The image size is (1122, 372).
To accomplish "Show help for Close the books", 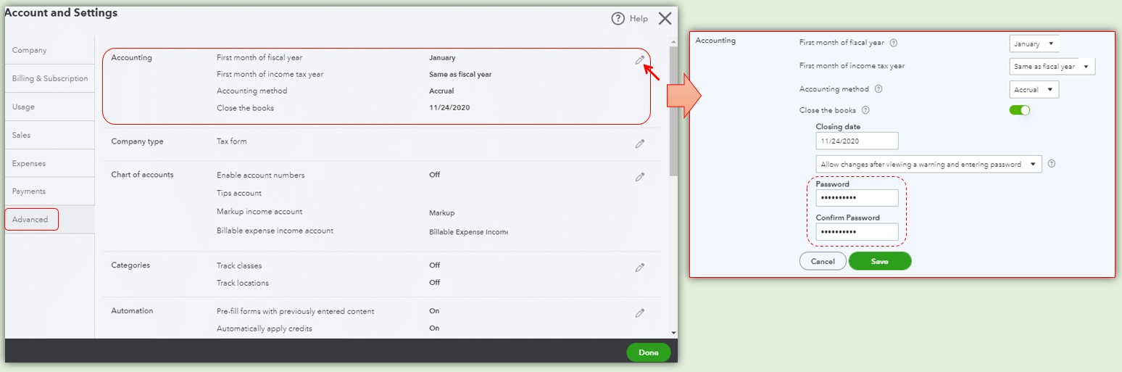I will point(865,110).
